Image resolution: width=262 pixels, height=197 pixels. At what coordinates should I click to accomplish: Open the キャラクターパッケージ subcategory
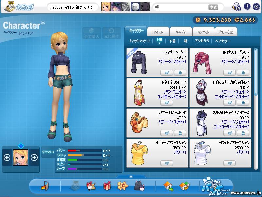[x=140, y=41]
